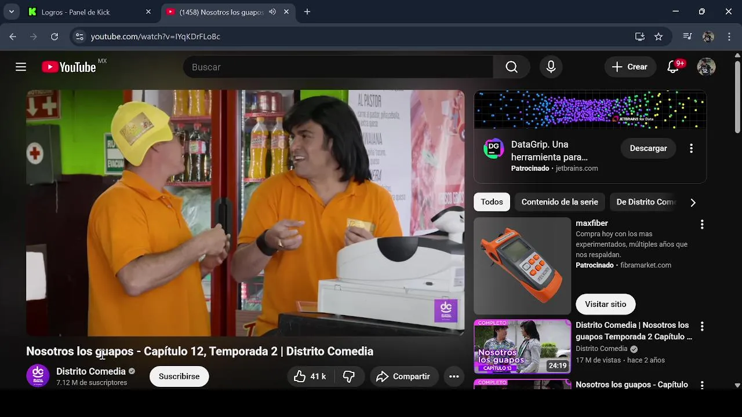Click the Distrito Comedia channel avatar

(x=38, y=376)
